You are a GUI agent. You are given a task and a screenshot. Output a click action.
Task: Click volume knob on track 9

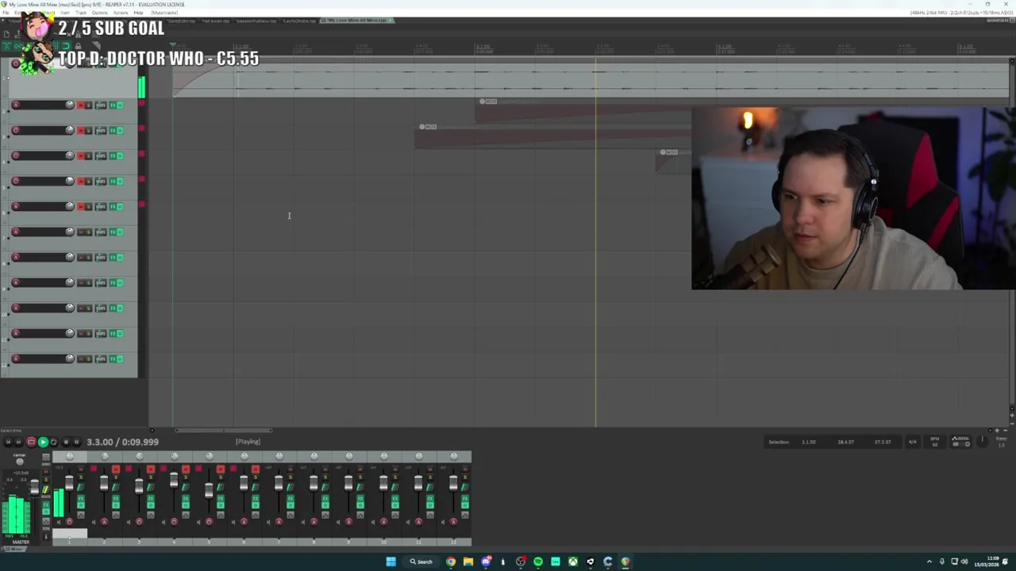(x=70, y=282)
